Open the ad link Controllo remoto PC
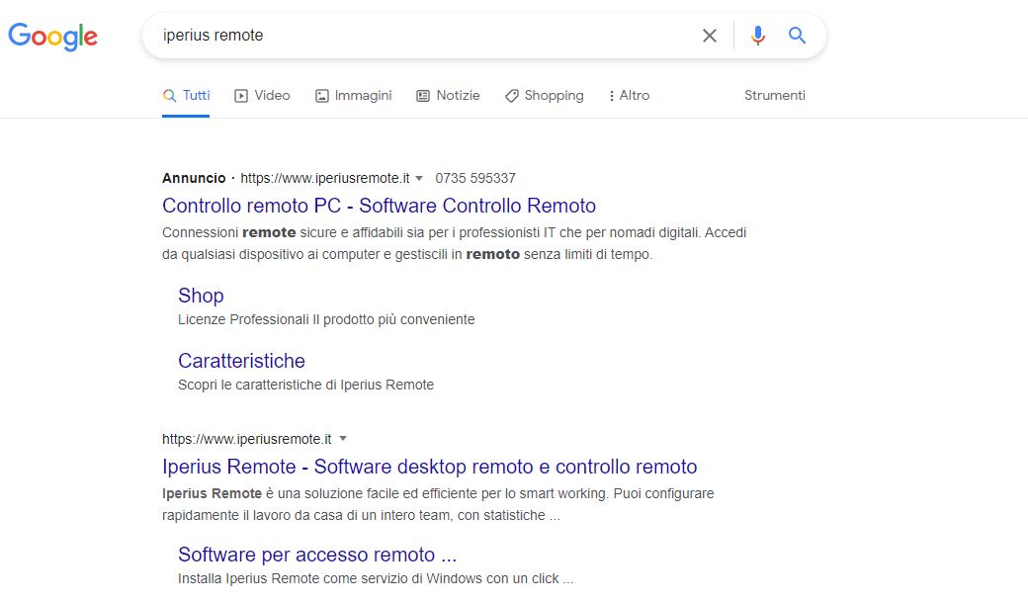 tap(379, 206)
